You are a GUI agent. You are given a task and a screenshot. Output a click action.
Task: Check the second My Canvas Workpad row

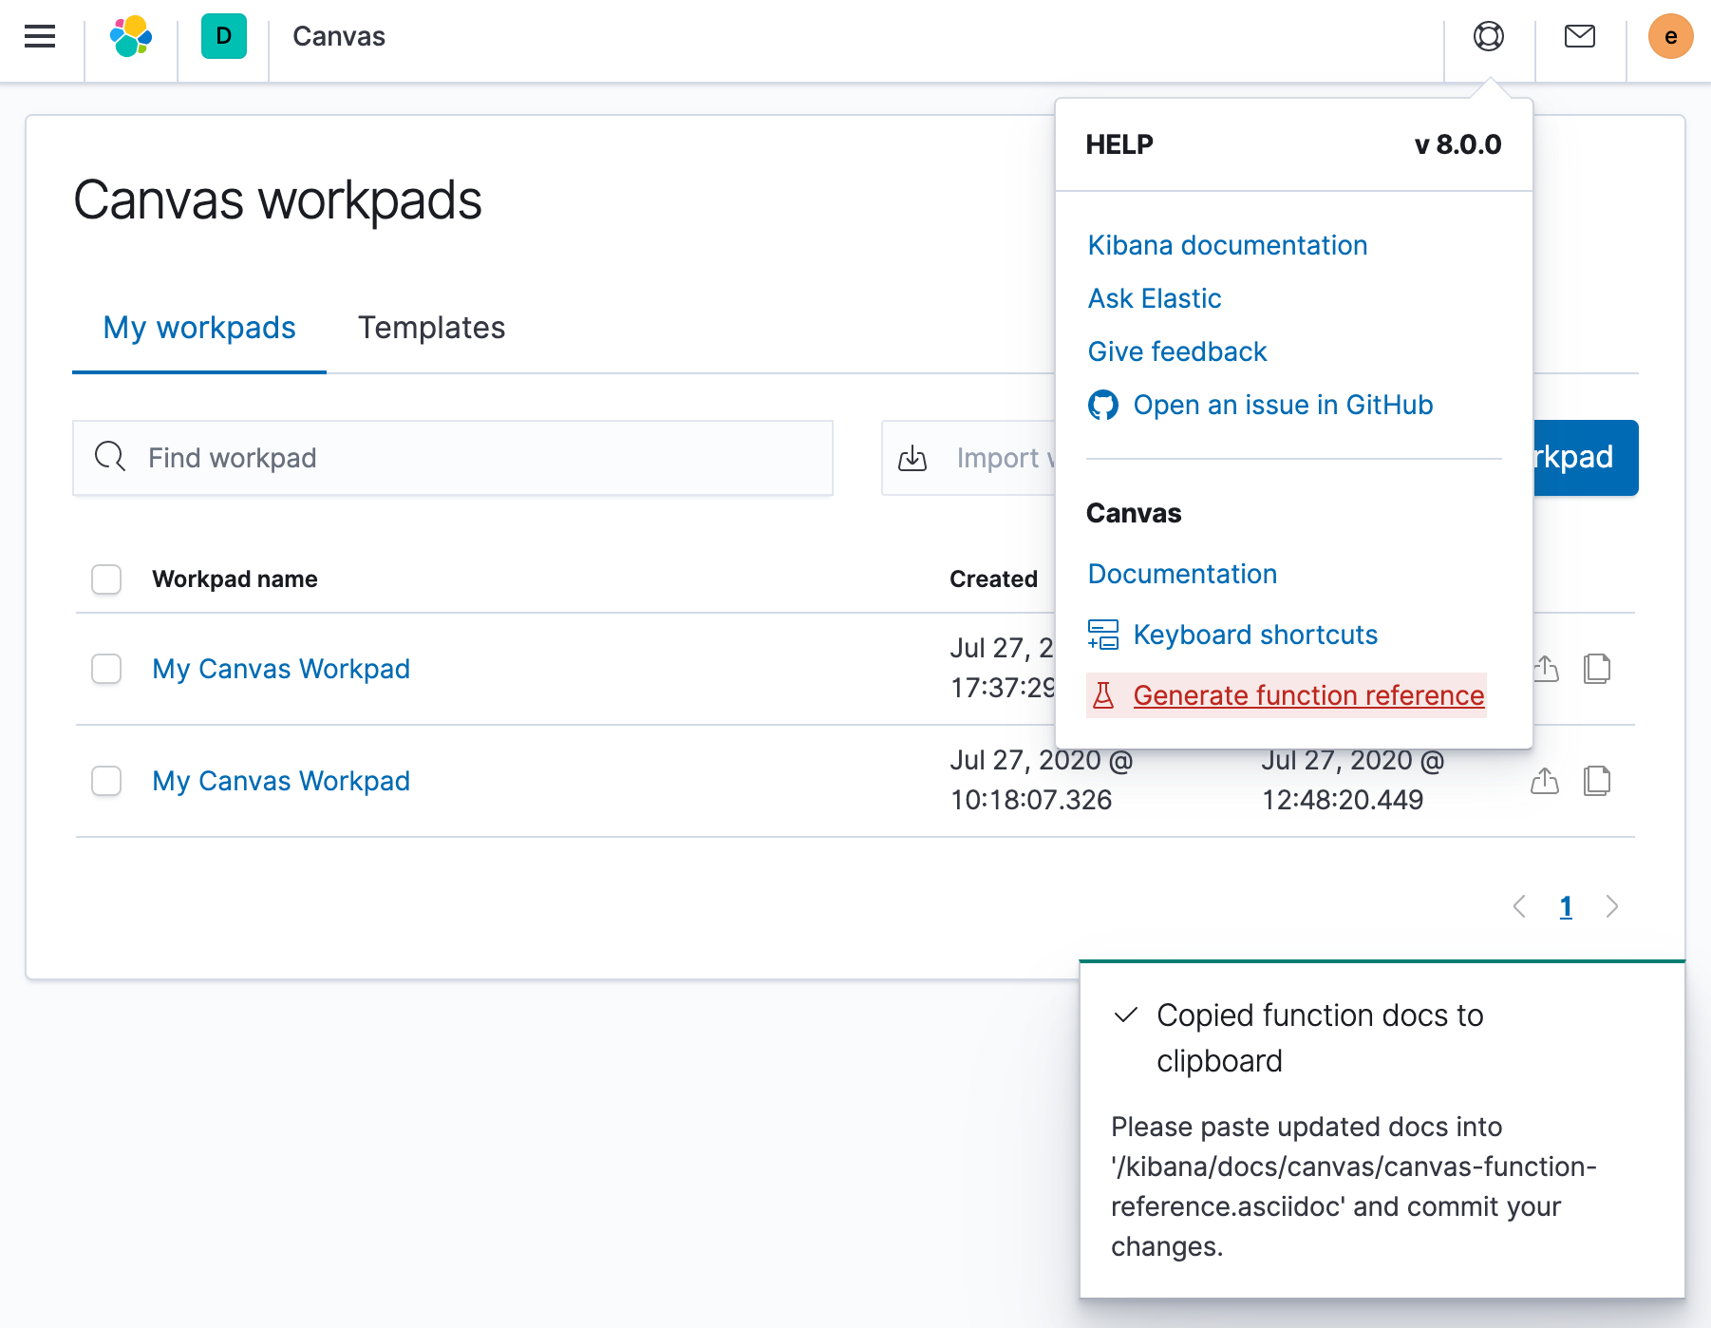click(x=106, y=781)
